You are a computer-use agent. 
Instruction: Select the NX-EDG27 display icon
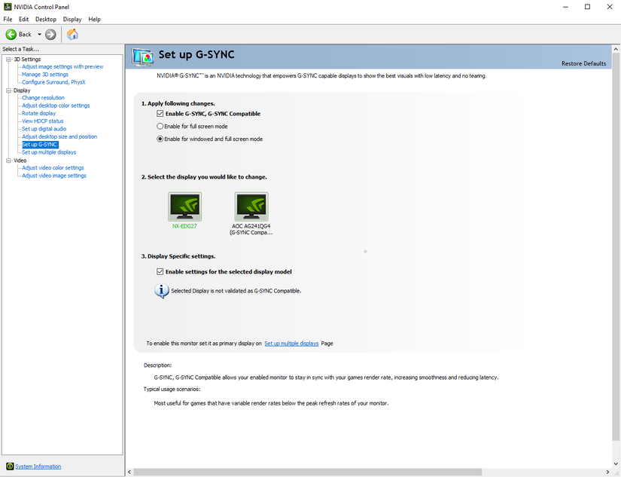point(184,204)
